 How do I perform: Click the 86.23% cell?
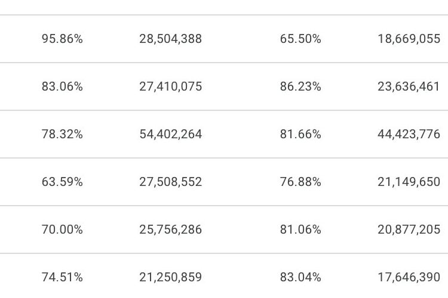300,86
